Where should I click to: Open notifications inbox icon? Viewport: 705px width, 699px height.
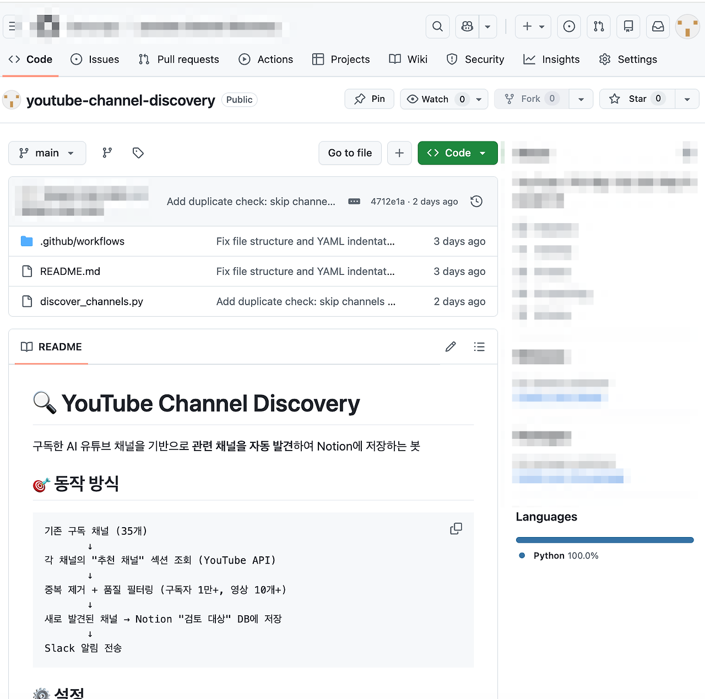pyautogui.click(x=658, y=26)
